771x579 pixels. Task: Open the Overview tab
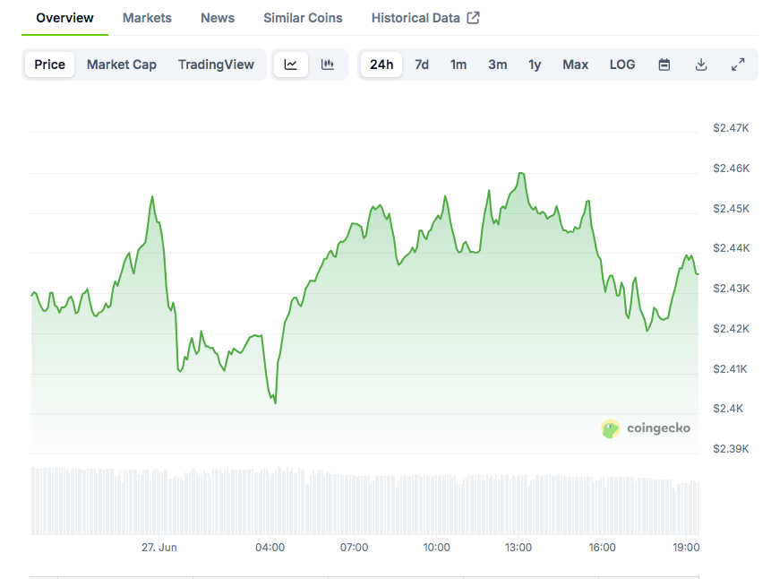pos(64,18)
